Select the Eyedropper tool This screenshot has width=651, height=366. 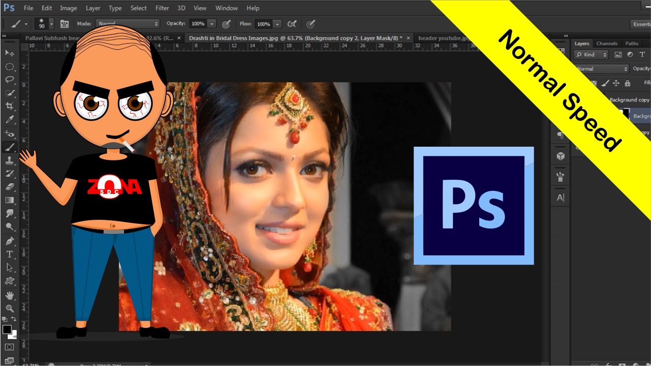point(10,119)
